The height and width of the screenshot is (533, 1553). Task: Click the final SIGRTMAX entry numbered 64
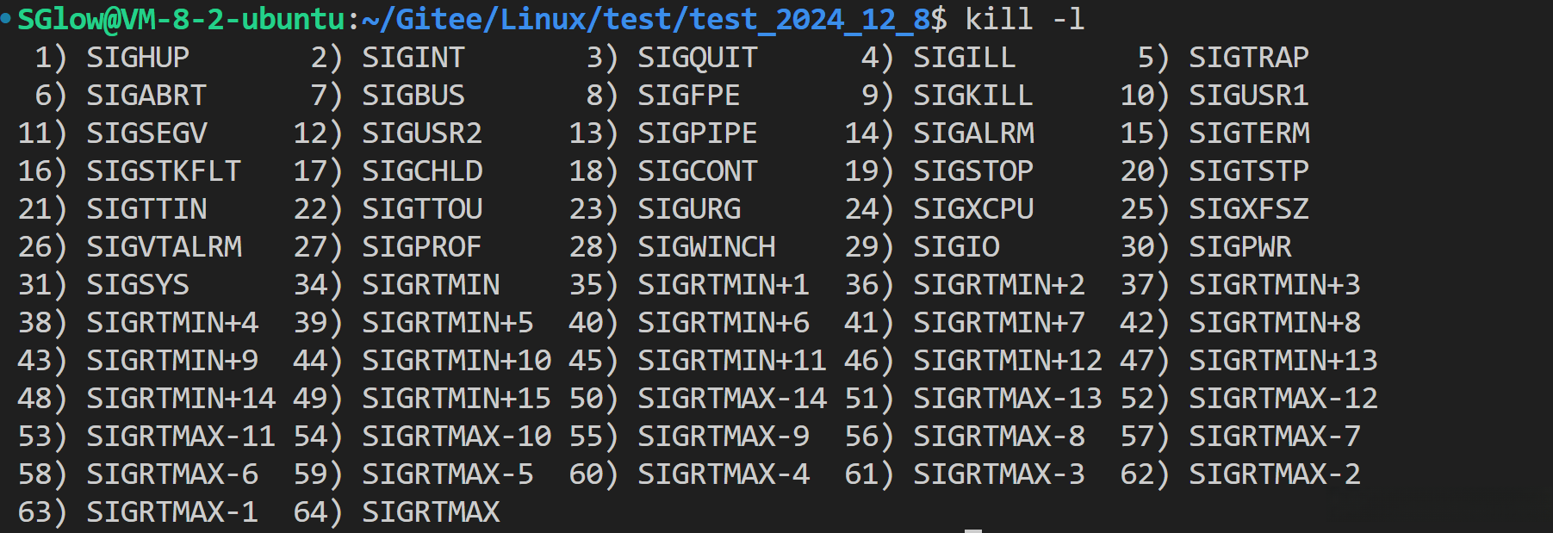[x=431, y=512]
